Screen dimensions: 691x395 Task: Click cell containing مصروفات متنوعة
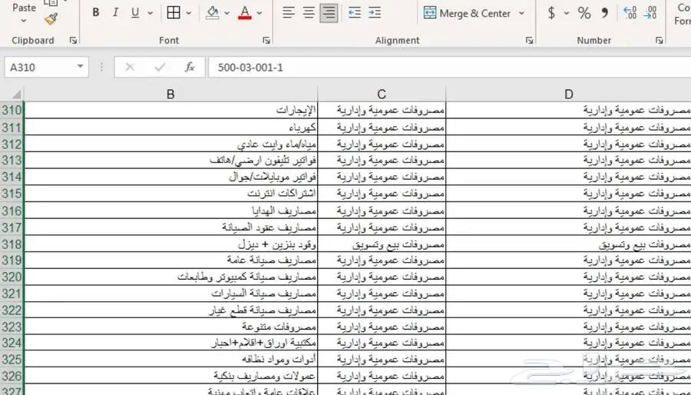(170, 327)
